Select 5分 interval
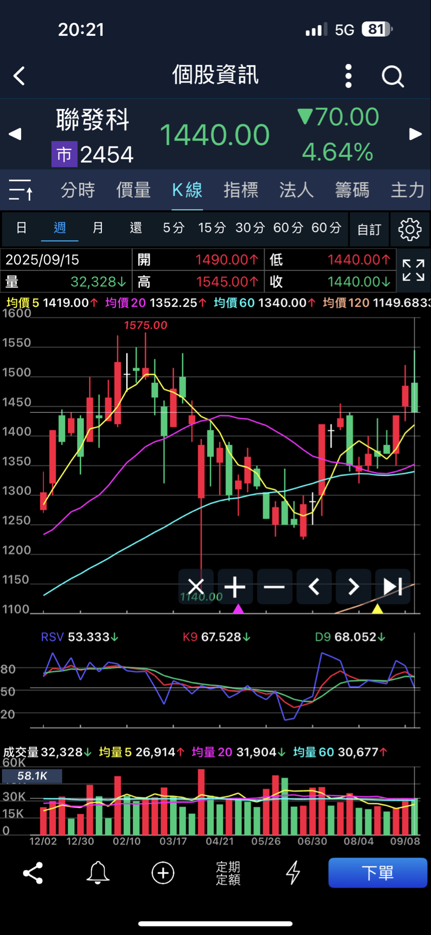Image resolution: width=431 pixels, height=935 pixels. pyautogui.click(x=174, y=227)
